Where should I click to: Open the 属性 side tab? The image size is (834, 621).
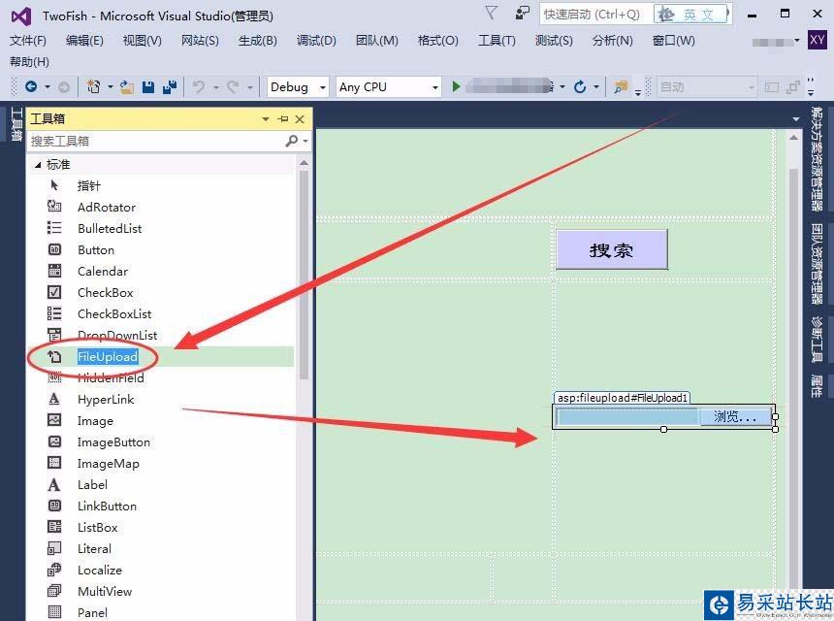pos(817,385)
